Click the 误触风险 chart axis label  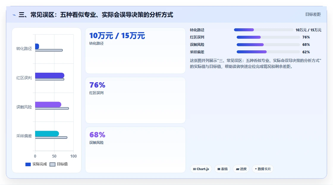pyautogui.click(x=24, y=107)
